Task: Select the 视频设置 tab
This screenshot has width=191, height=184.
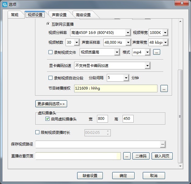Action: pyautogui.click(x=35, y=15)
